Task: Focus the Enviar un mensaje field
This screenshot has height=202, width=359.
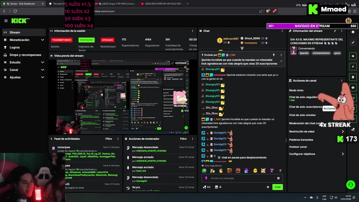Action: coord(242,178)
